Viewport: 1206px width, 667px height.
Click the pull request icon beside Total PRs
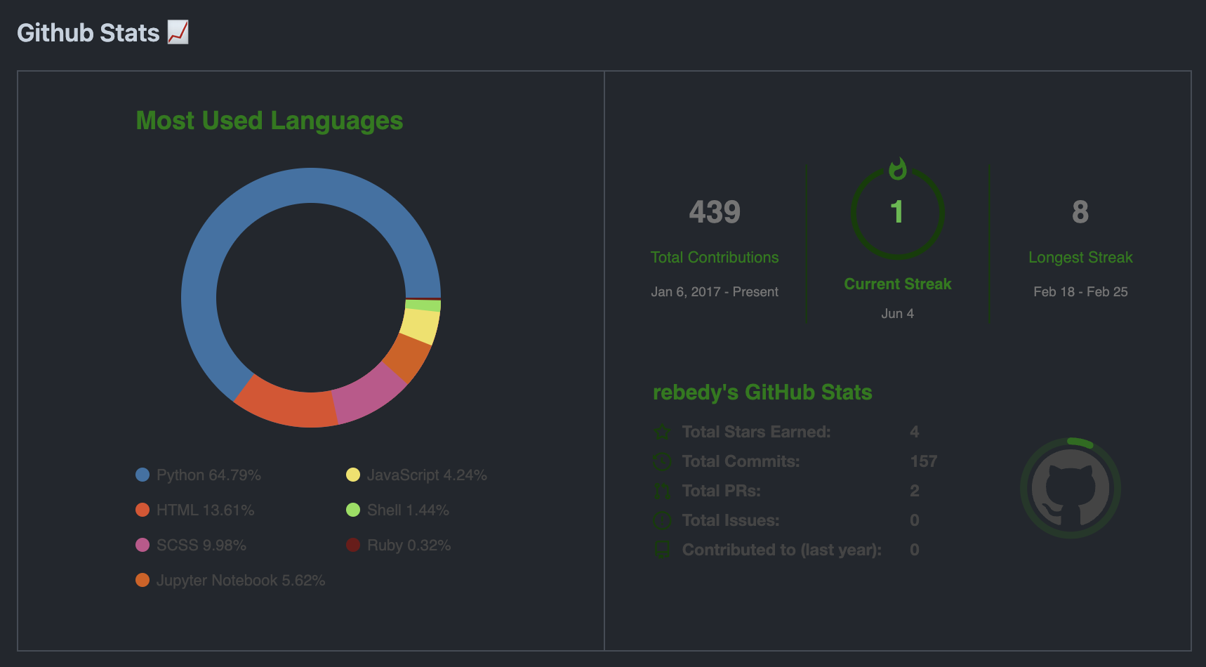(x=662, y=491)
